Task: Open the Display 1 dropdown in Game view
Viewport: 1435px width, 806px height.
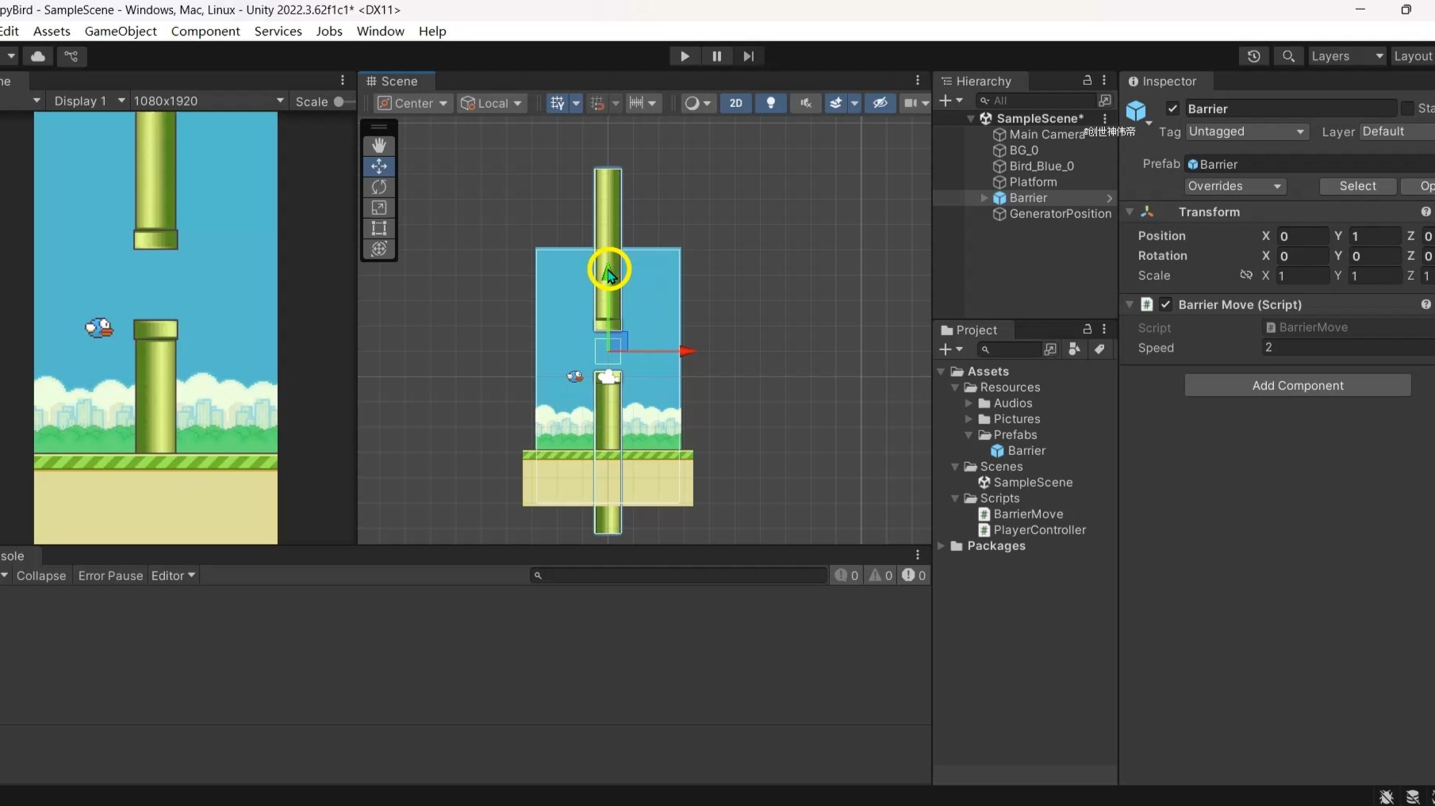Action: coord(88,101)
